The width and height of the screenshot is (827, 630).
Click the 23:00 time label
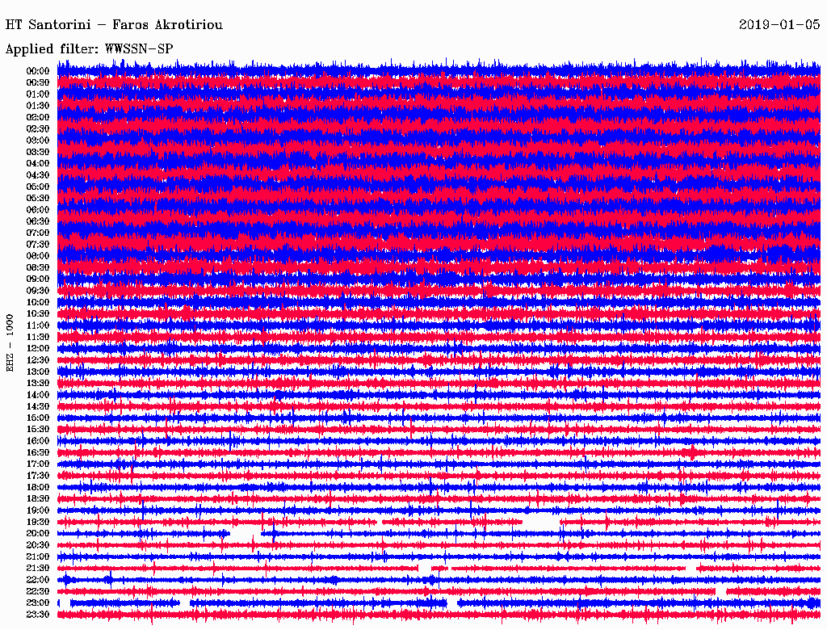coord(37,603)
